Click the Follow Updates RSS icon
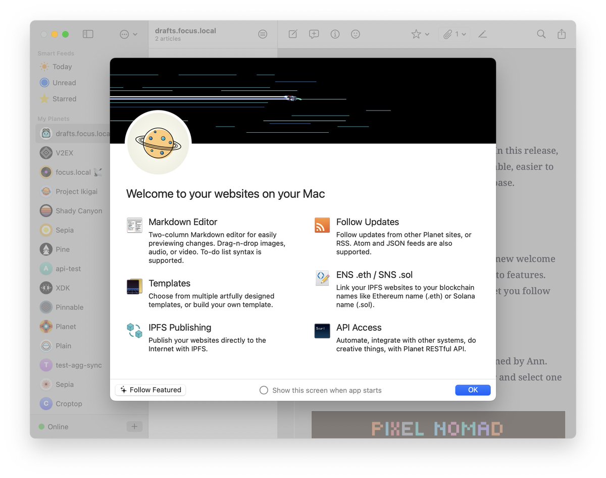Image resolution: width=606 pixels, height=478 pixels. [x=322, y=225]
